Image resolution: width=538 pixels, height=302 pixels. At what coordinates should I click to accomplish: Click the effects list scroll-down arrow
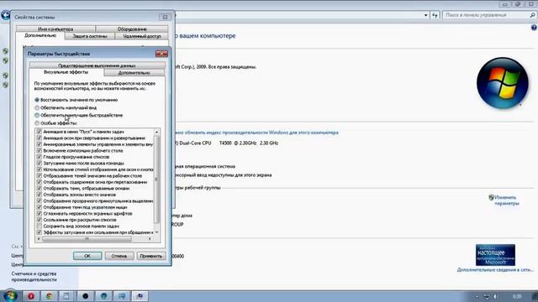157,232
